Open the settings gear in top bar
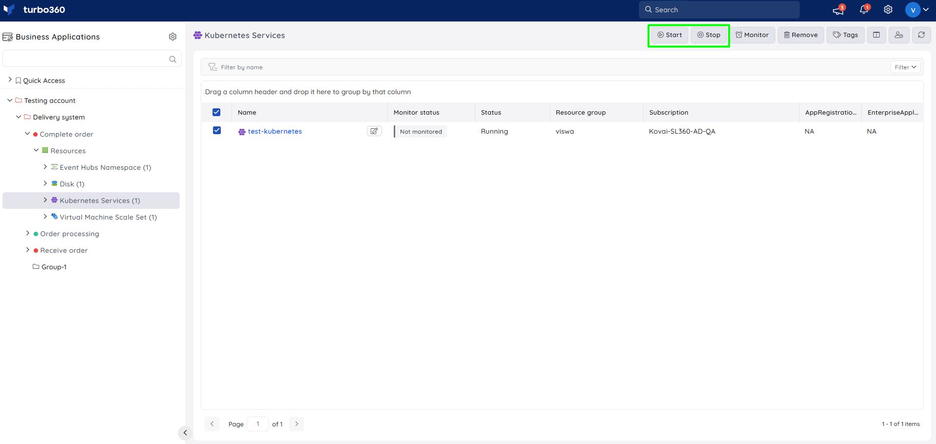Screen dimensions: 936x444 [x=888, y=10]
